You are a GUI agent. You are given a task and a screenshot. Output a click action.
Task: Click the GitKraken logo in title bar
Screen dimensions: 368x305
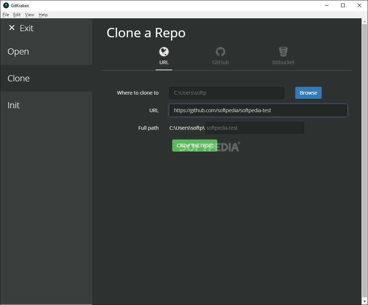(6, 5)
